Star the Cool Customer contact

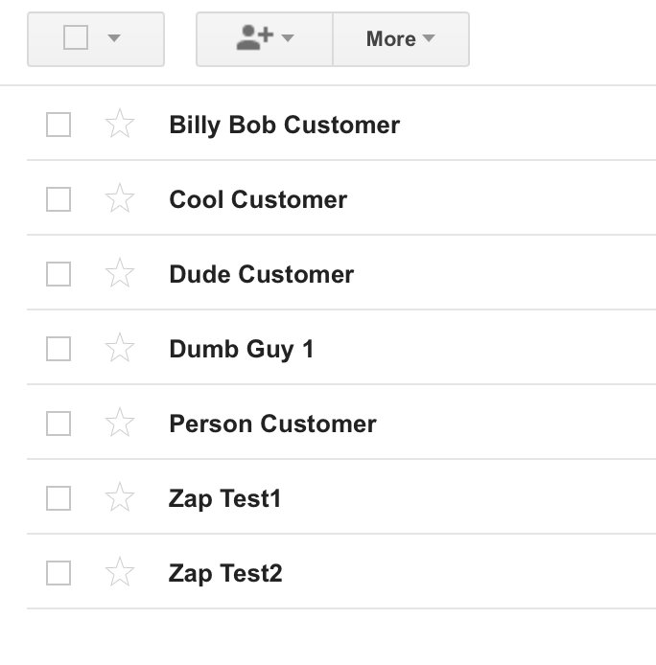120,198
